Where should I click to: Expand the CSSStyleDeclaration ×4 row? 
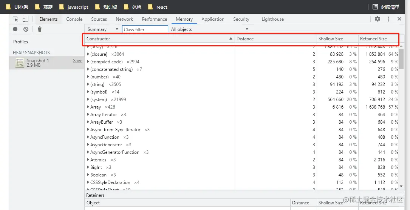[x=88, y=182]
